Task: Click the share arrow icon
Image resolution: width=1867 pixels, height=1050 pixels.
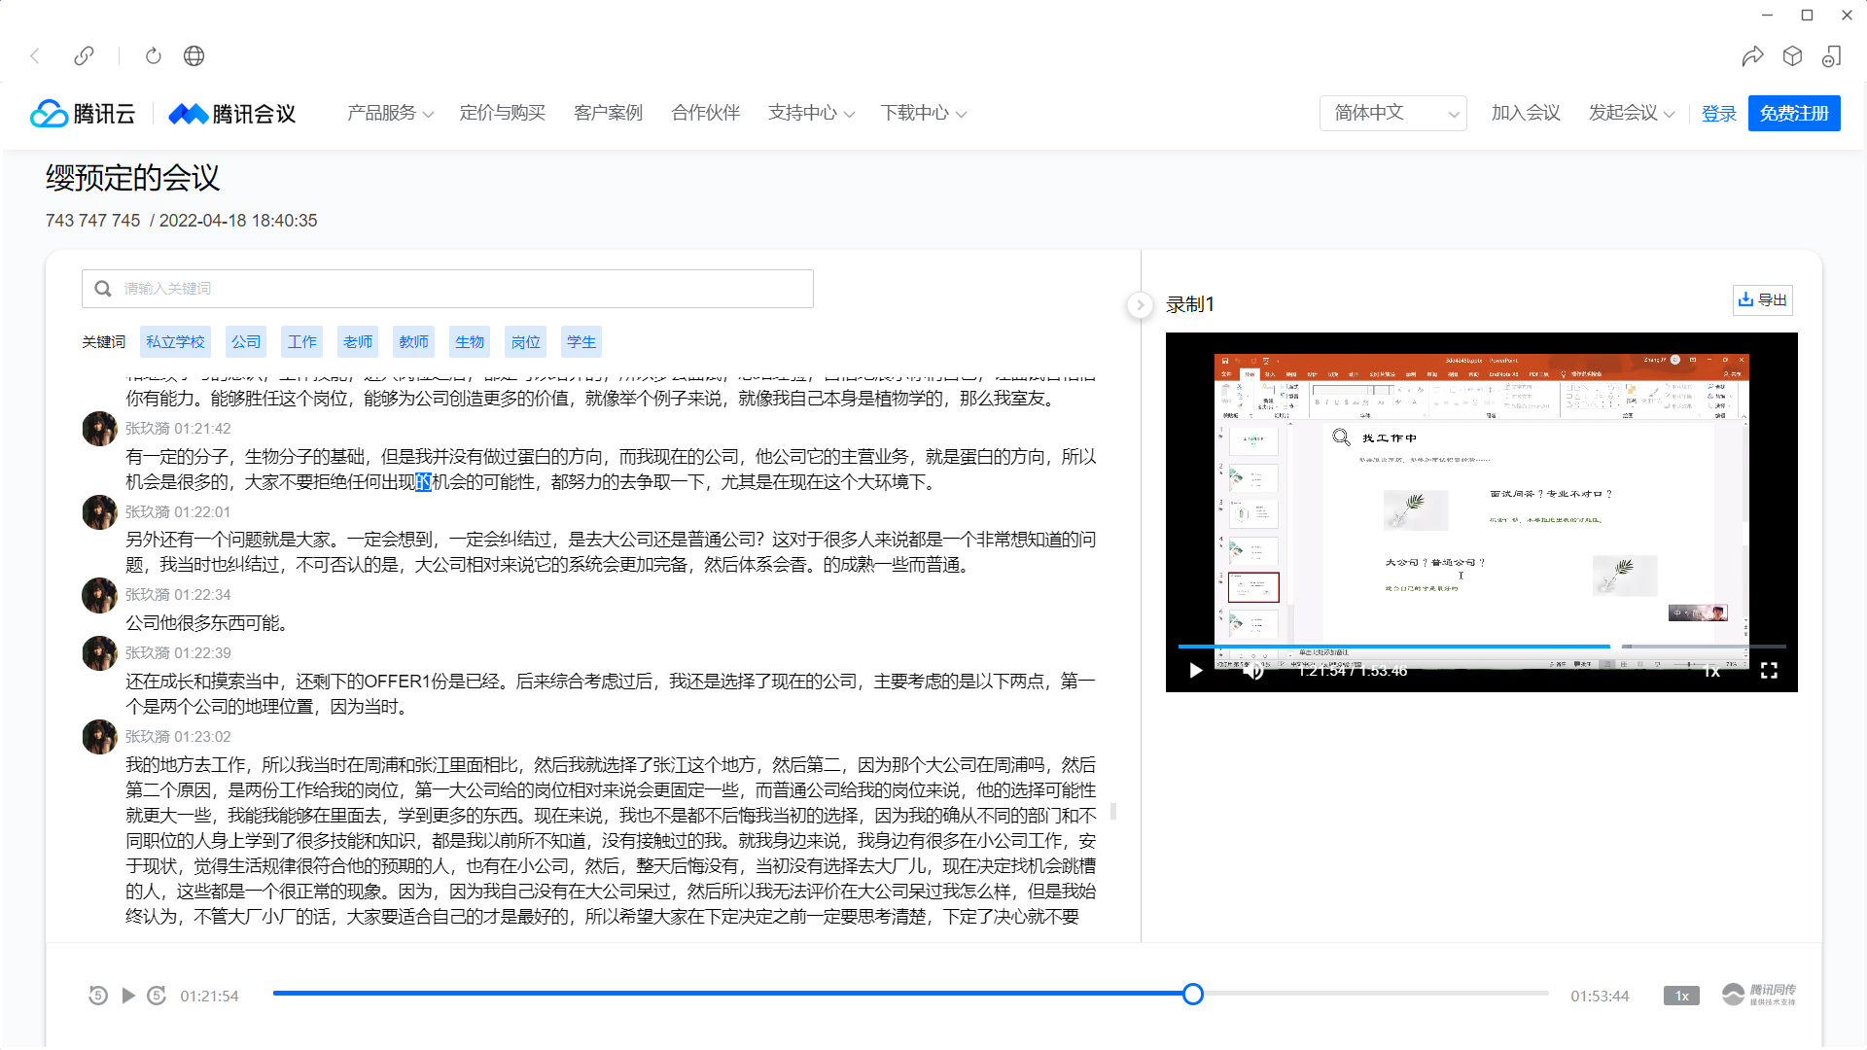Action: pyautogui.click(x=1752, y=56)
